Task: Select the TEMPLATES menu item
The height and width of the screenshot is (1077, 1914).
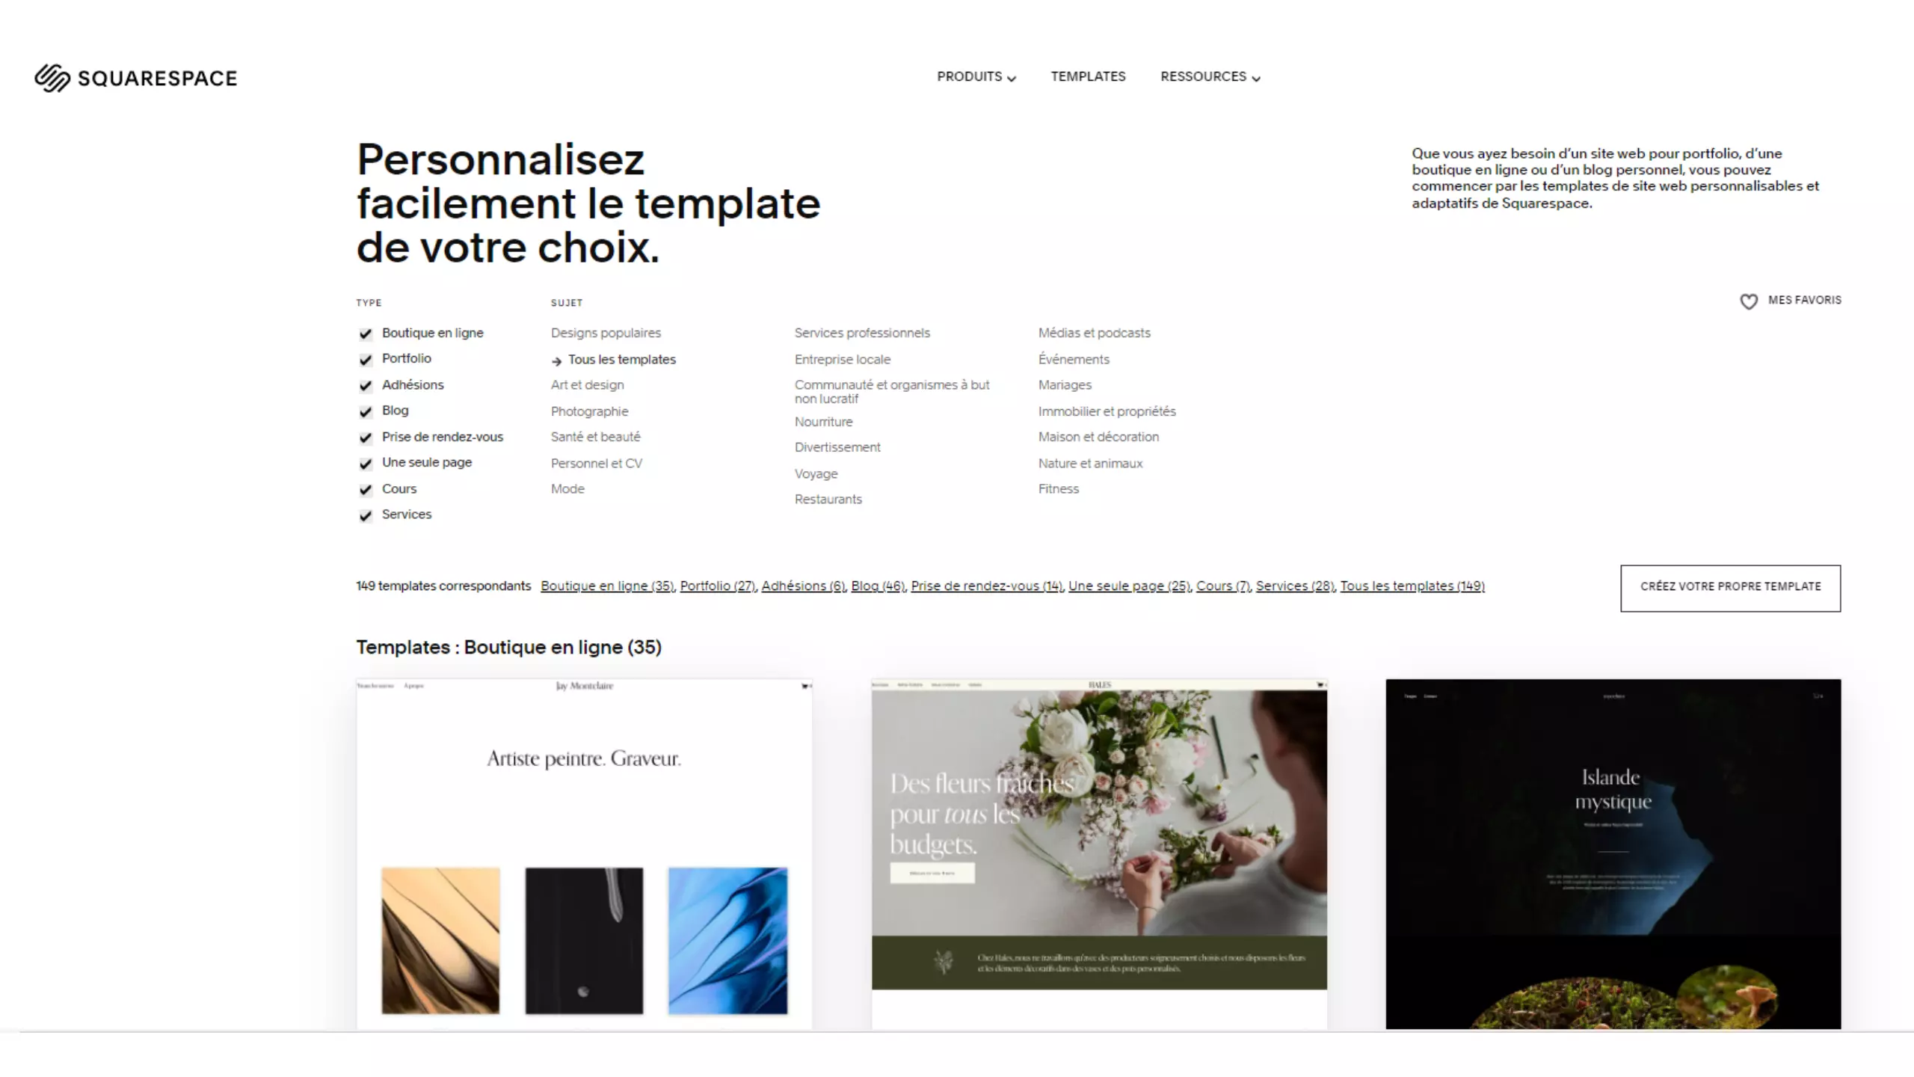Action: tap(1089, 76)
